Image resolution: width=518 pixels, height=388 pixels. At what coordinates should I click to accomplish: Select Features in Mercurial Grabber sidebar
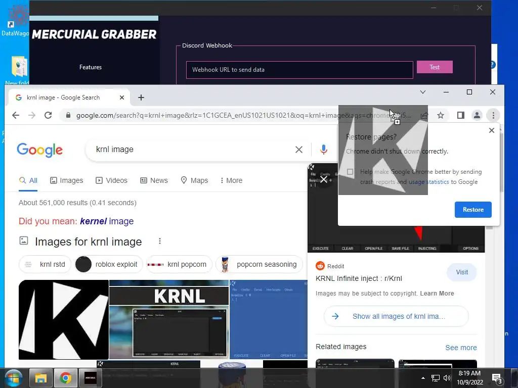pyautogui.click(x=91, y=67)
